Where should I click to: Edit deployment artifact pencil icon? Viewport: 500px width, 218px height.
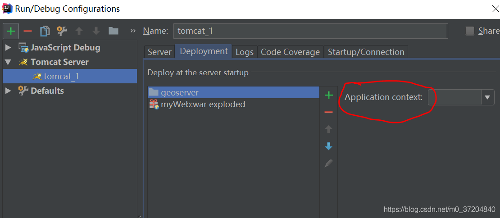(328, 163)
